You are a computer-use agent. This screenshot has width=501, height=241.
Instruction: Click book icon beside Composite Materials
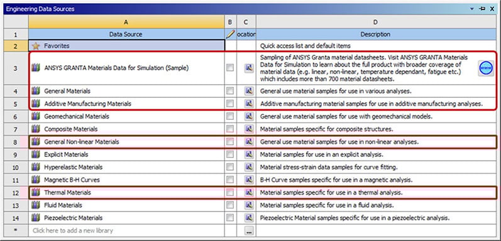(36, 129)
